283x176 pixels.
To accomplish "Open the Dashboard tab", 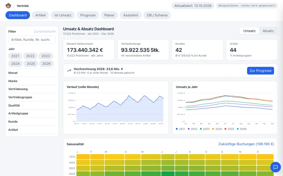I will 18,15.
